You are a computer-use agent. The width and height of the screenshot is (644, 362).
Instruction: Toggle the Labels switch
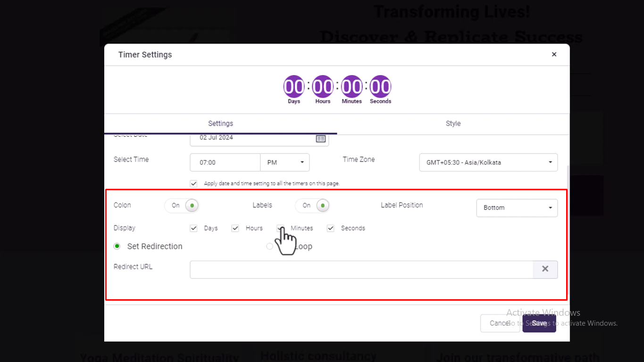pyautogui.click(x=312, y=205)
